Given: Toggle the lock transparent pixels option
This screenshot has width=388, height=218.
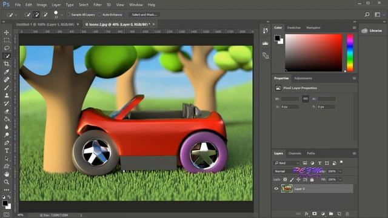Looking at the screenshot, I should (285, 180).
